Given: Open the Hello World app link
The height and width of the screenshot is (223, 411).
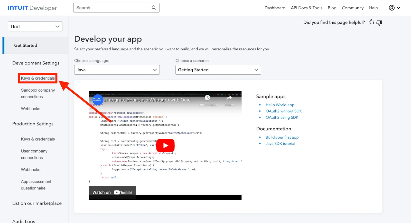Looking at the screenshot, I should tap(280, 105).
